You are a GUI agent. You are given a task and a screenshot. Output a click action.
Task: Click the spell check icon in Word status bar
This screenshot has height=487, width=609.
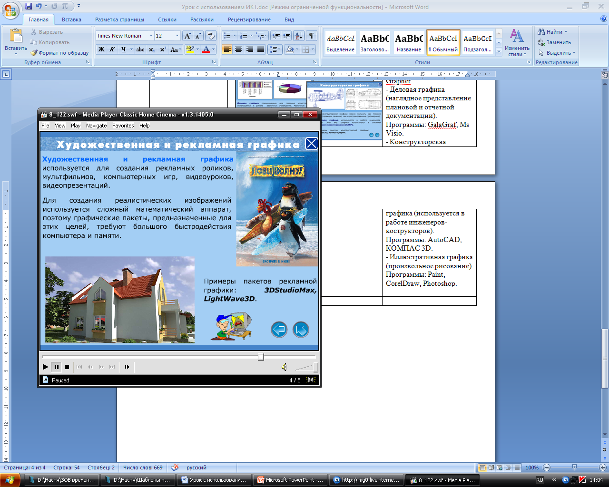[x=175, y=468]
